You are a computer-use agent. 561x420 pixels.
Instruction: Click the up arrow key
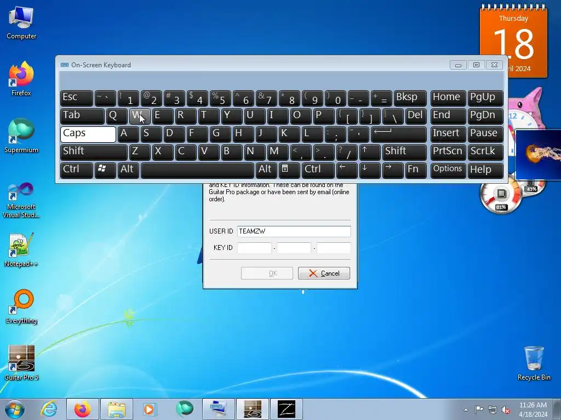(370, 152)
